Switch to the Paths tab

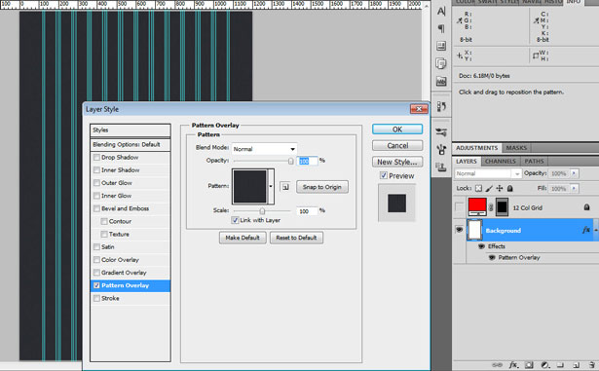[x=534, y=162]
